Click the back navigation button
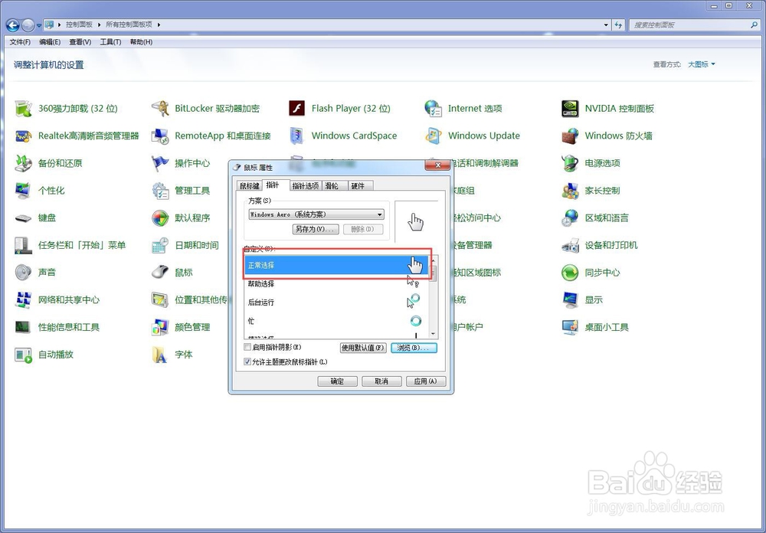Image resolution: width=766 pixels, height=533 pixels. (x=13, y=25)
